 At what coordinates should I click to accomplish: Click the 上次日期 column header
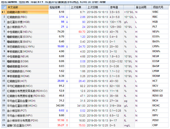(97, 7)
